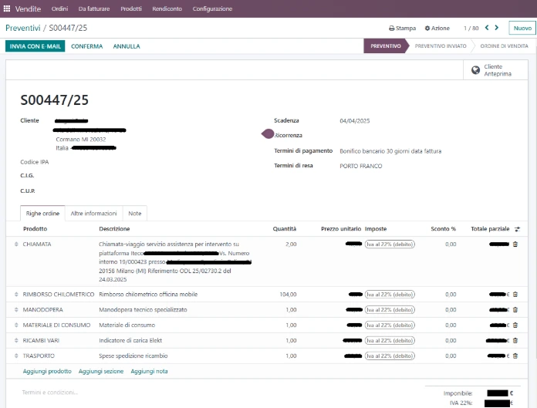Viewport: 537px width, 408px height.
Task: Go back to Preventivi breadcrumb
Action: coord(23,28)
